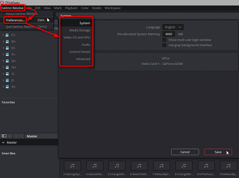Expand the H:\ drive tree node
Screen dimensions: 239x178
[3, 67]
